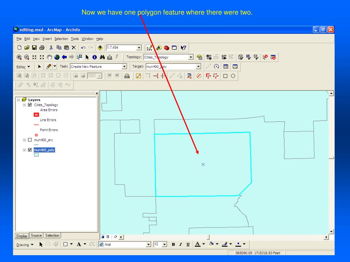Undo the last edit
350x262 pixels.
(x=83, y=47)
